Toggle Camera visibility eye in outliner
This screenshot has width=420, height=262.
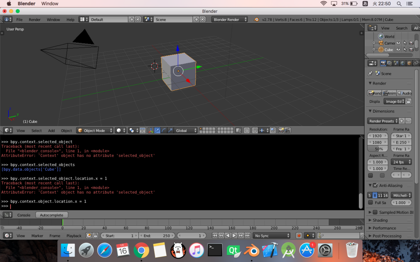[398, 43]
